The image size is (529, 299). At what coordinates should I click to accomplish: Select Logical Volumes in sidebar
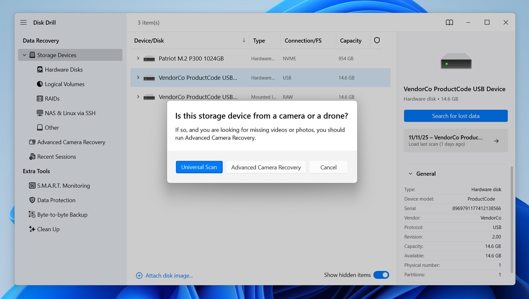click(x=64, y=84)
